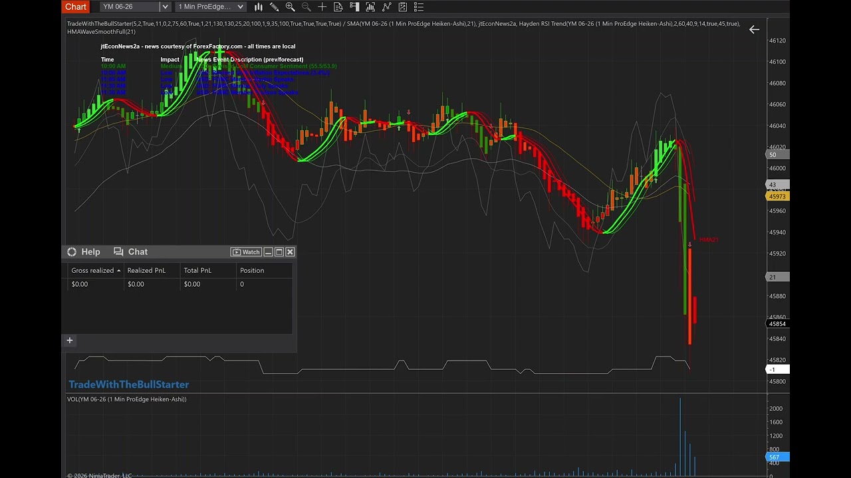Image resolution: width=851 pixels, height=478 pixels.
Task: Open the strategies checklist icon
Action: [402, 7]
